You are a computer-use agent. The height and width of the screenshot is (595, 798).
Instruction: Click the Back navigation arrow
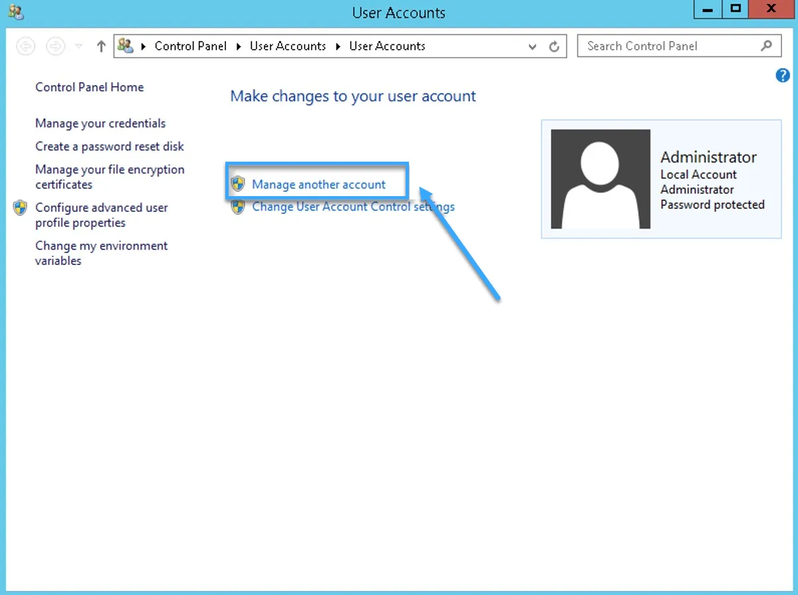[26, 46]
